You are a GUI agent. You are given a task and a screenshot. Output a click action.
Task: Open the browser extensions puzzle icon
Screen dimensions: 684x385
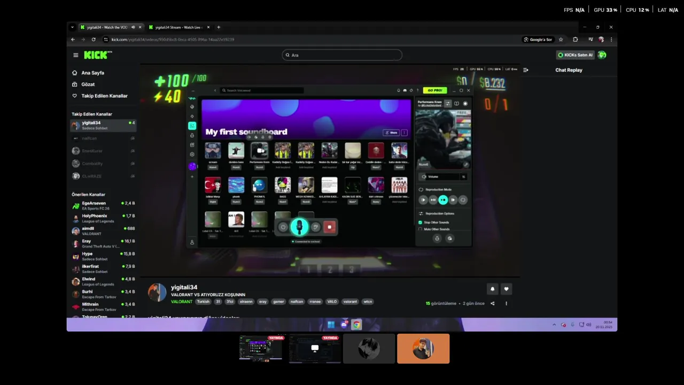pos(576,40)
